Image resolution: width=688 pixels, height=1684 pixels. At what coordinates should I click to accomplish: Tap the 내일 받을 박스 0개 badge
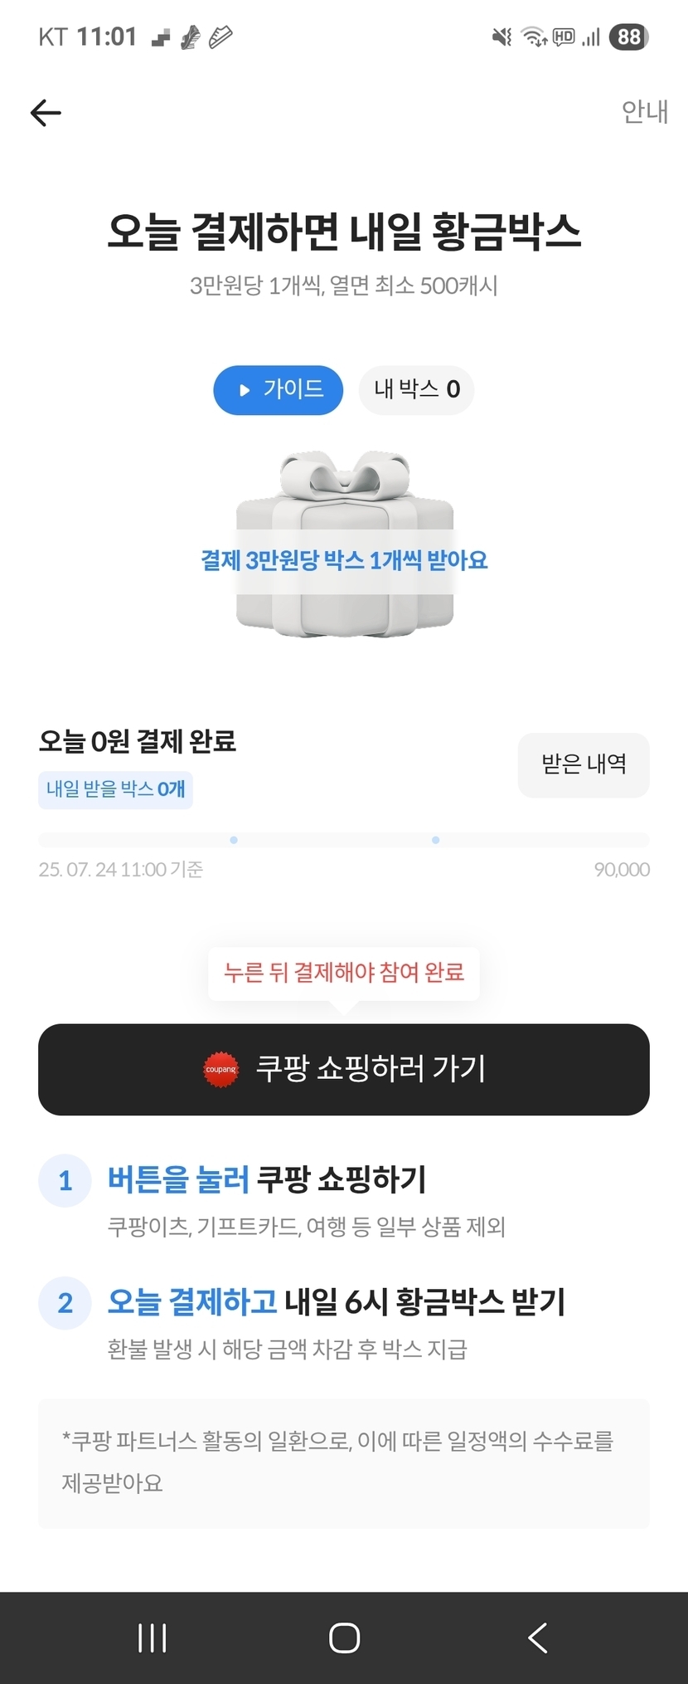(115, 789)
